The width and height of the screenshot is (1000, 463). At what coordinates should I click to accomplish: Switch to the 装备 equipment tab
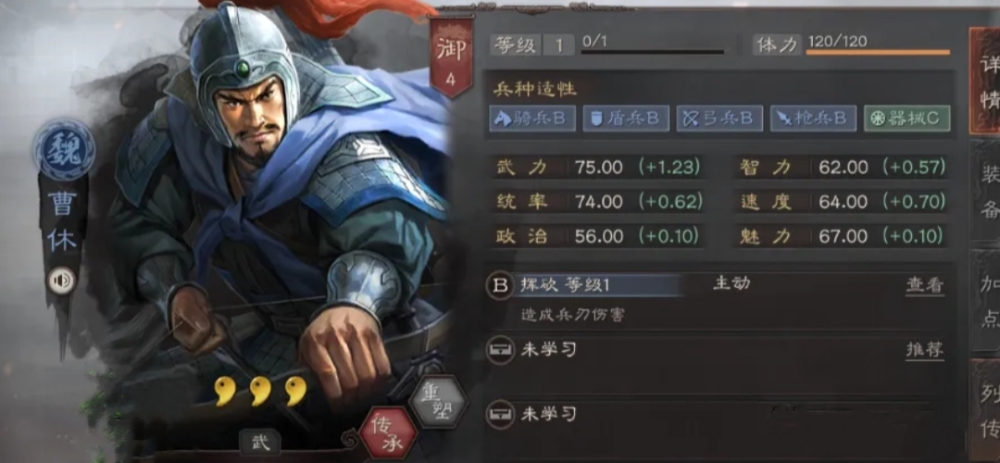click(x=984, y=190)
